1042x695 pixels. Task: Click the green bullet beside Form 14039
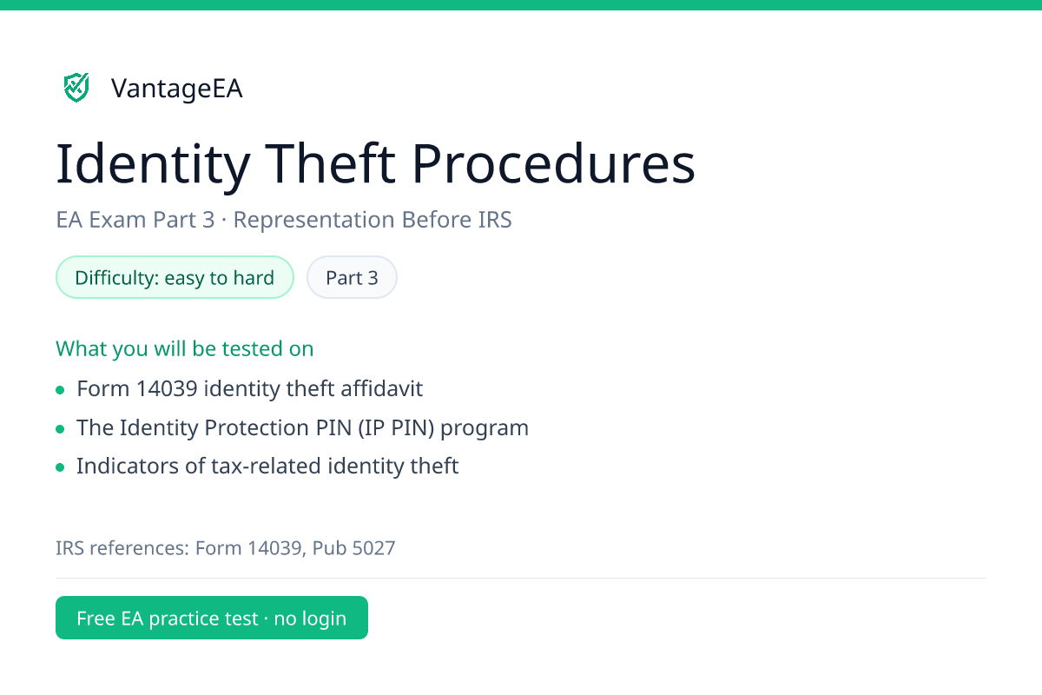[x=60, y=390]
